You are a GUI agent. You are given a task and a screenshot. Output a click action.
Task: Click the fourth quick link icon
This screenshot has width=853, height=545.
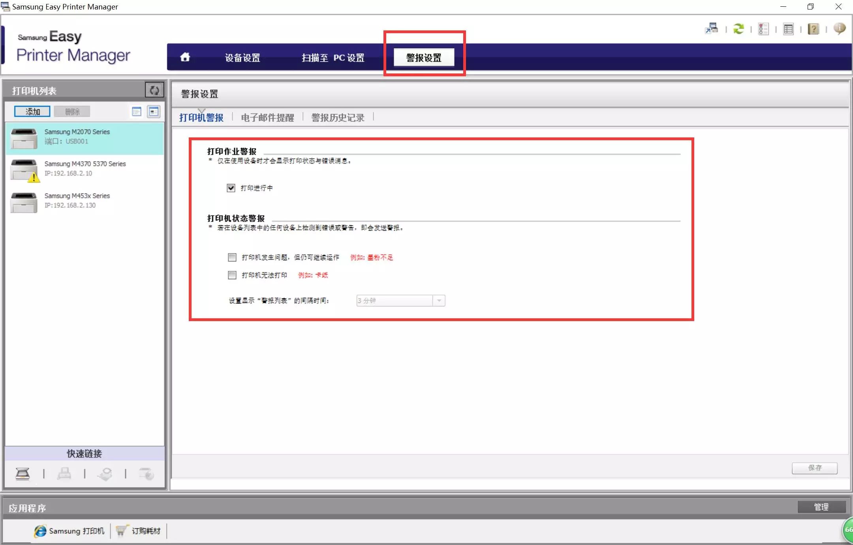tap(147, 474)
